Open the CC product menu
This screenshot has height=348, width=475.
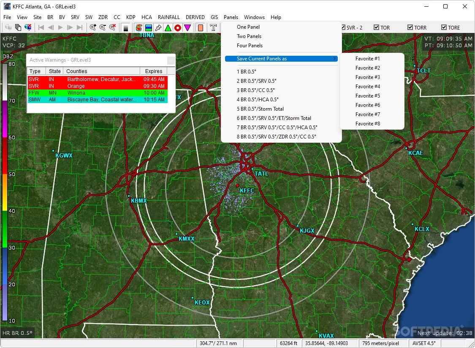117,17
